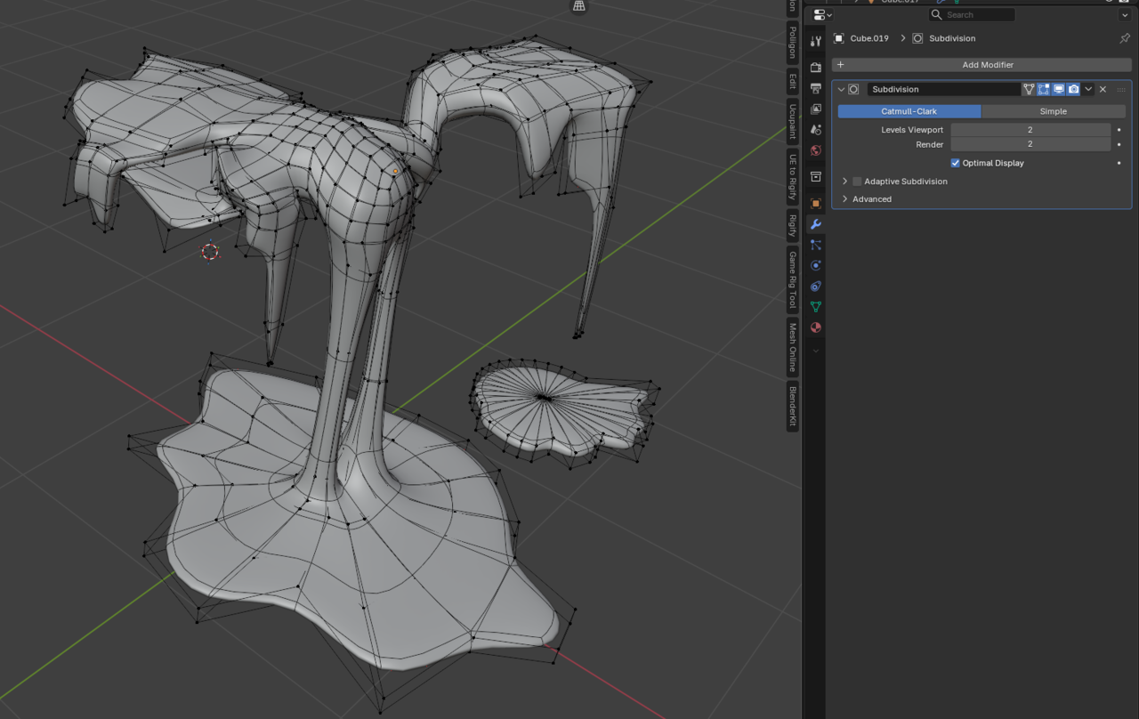
Task: Toggle modifier display in Edit Mode
Action: [x=1044, y=89]
